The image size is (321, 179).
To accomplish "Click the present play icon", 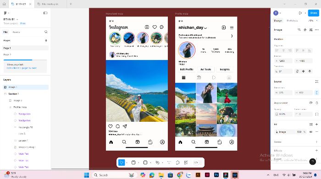I will click(x=300, y=13).
